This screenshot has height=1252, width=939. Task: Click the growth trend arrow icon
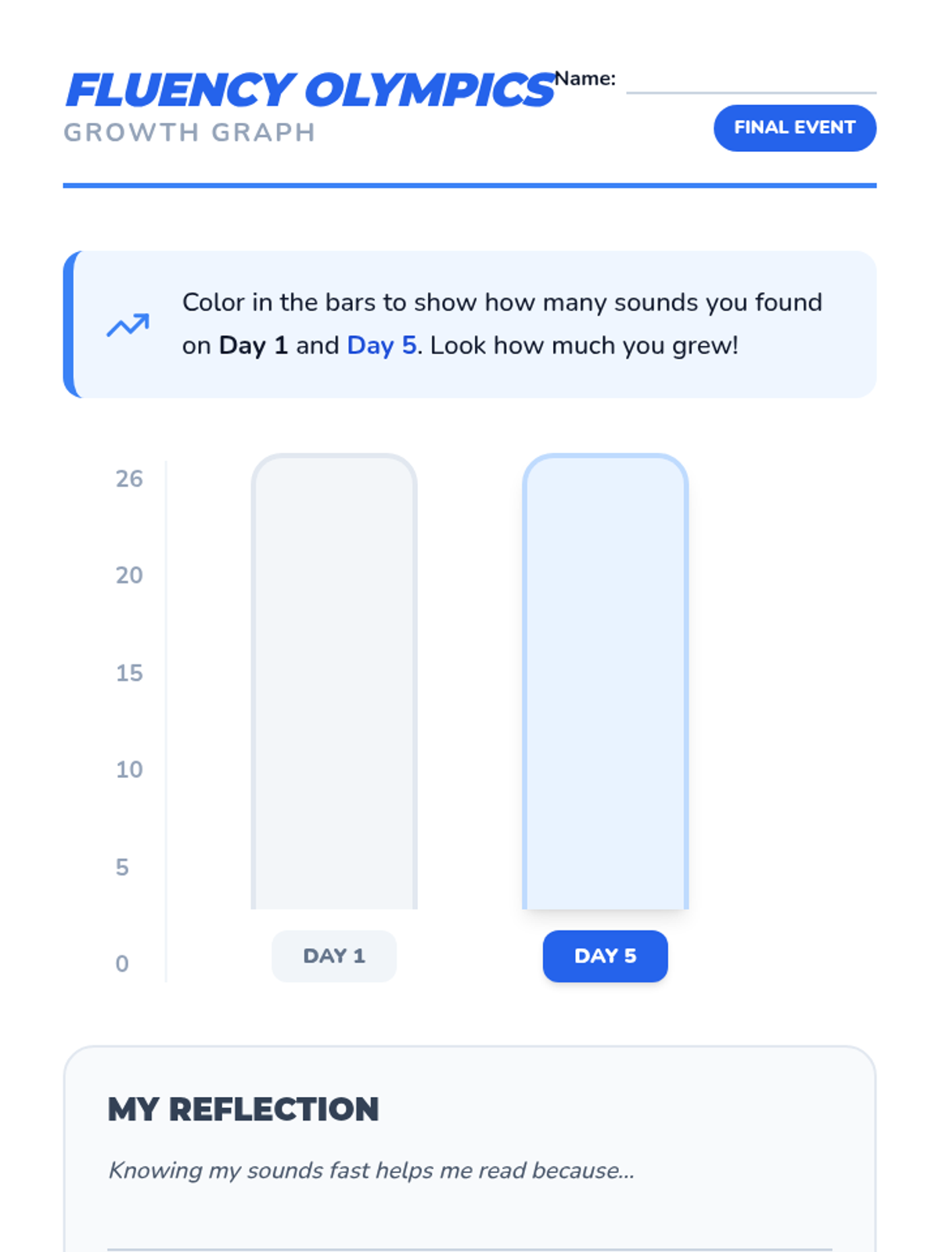128,325
